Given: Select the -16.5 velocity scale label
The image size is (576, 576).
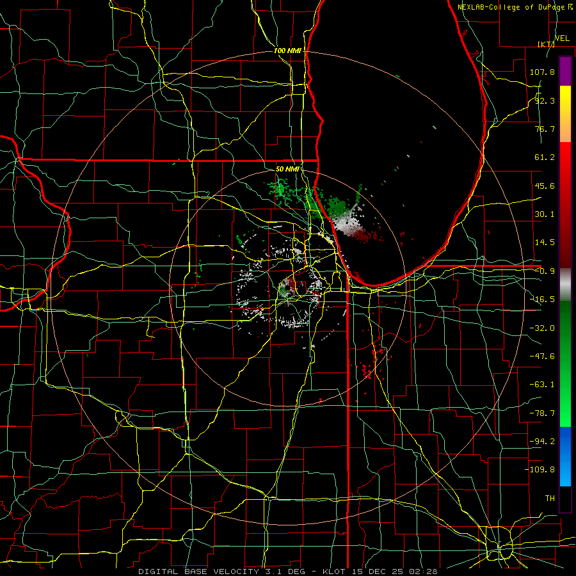Looking at the screenshot, I should 542,300.
